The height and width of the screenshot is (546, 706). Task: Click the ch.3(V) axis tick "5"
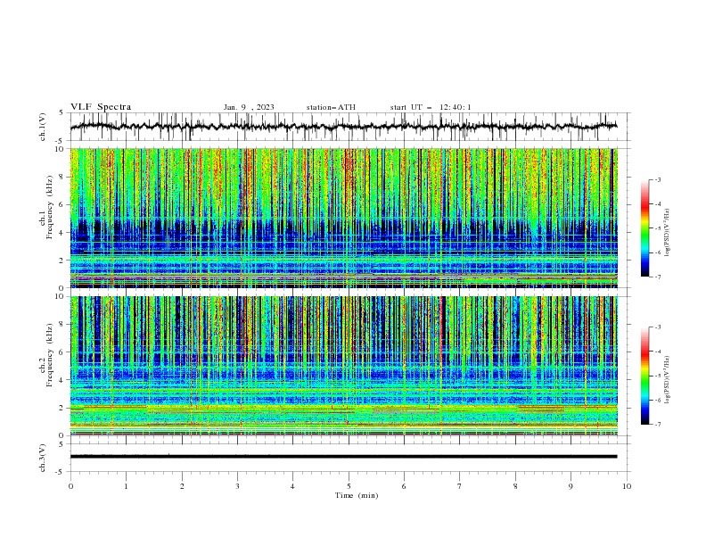tap(62, 444)
